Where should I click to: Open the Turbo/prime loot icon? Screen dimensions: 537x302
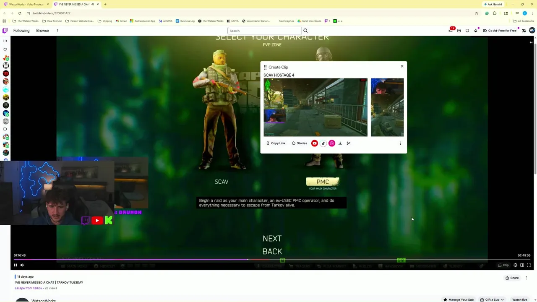(x=524, y=31)
